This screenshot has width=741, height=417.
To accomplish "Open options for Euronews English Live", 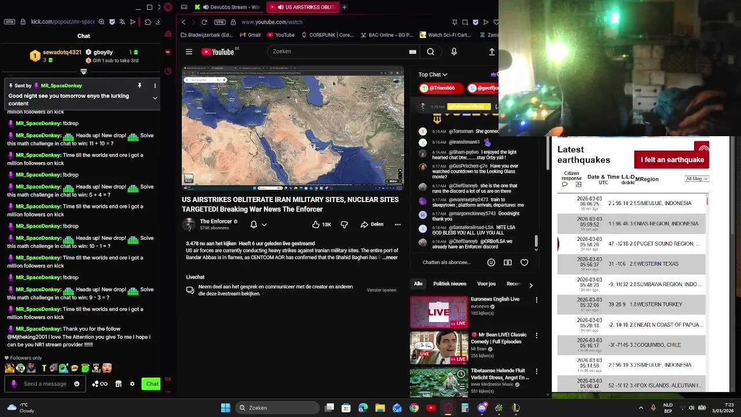I will [537, 300].
